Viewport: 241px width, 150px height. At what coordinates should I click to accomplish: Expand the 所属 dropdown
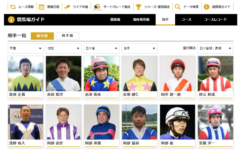pos(26,48)
